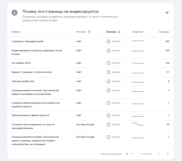Click the page count 106

[x=167, y=63]
